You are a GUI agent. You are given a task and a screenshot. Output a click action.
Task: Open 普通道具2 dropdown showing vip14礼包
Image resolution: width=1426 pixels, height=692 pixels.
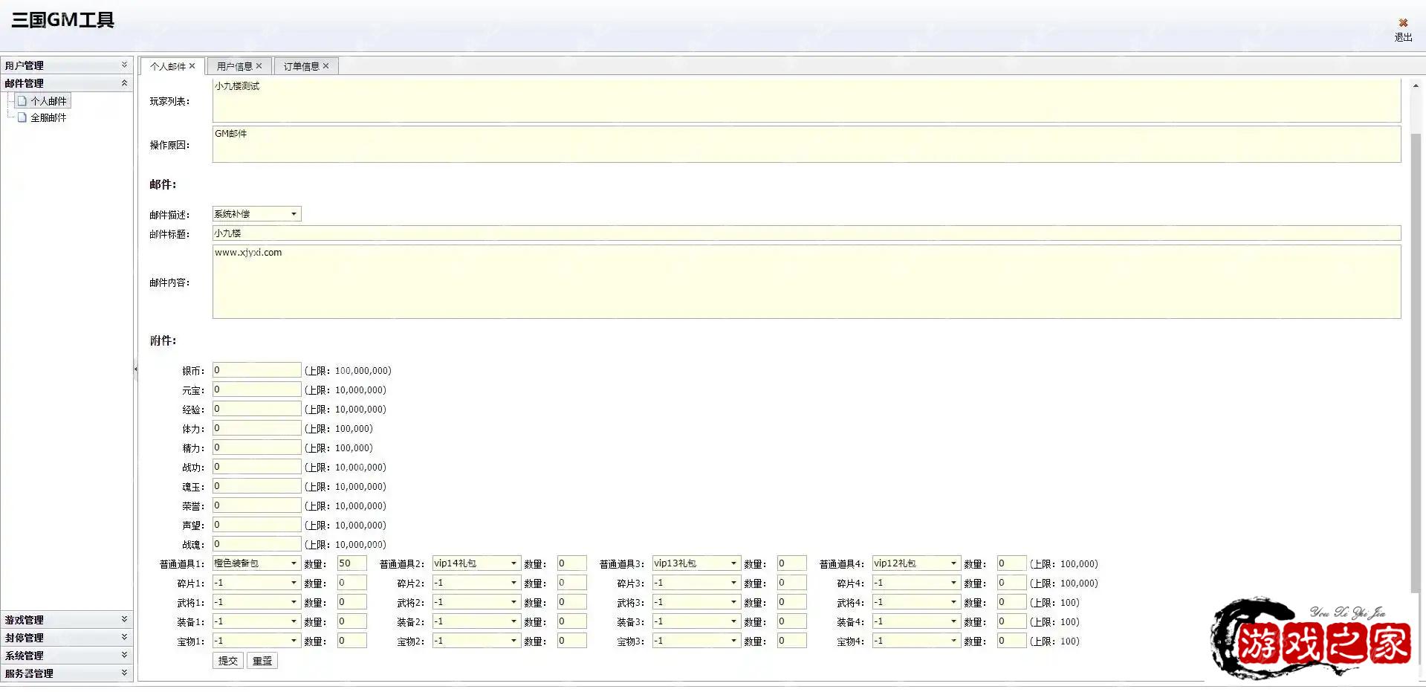tap(513, 563)
